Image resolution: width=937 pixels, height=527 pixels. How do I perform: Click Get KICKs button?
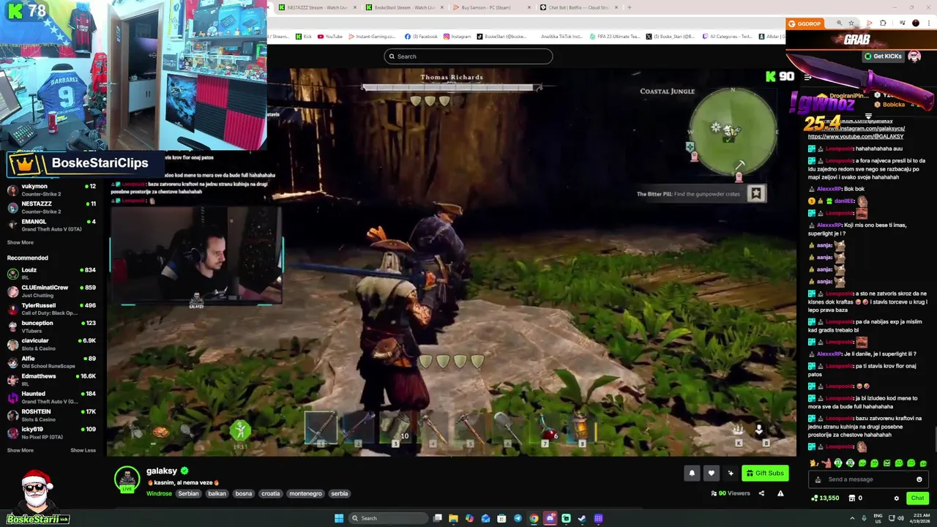(883, 56)
